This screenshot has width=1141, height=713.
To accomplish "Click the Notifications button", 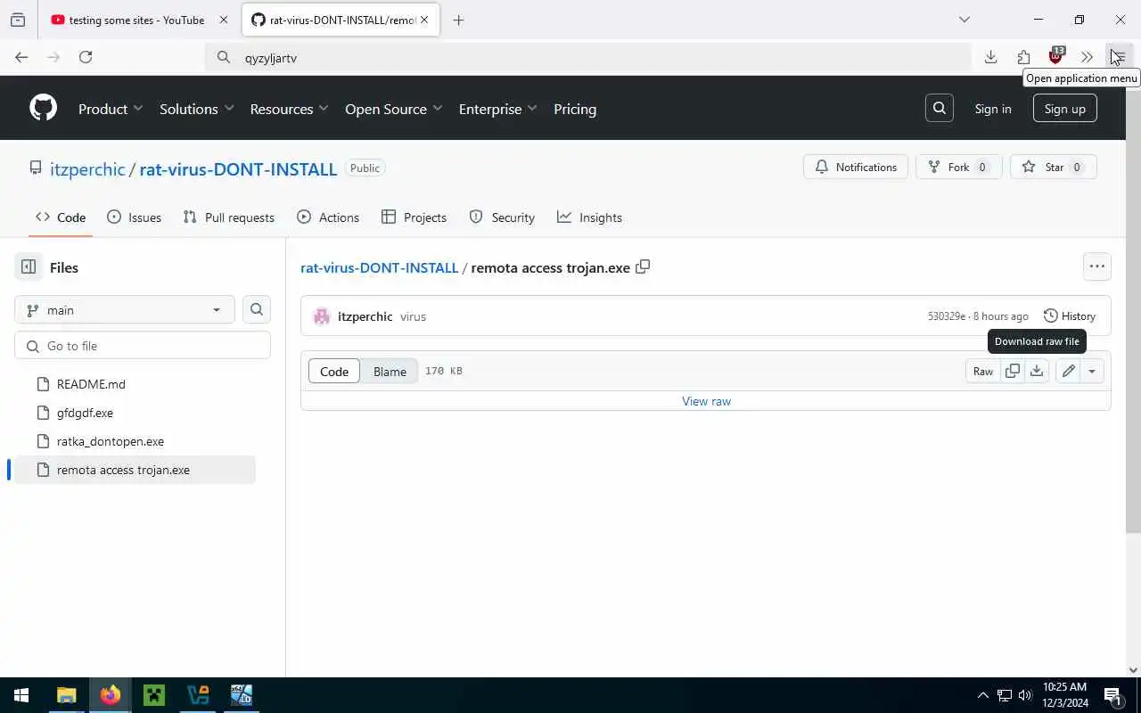I will point(856,167).
